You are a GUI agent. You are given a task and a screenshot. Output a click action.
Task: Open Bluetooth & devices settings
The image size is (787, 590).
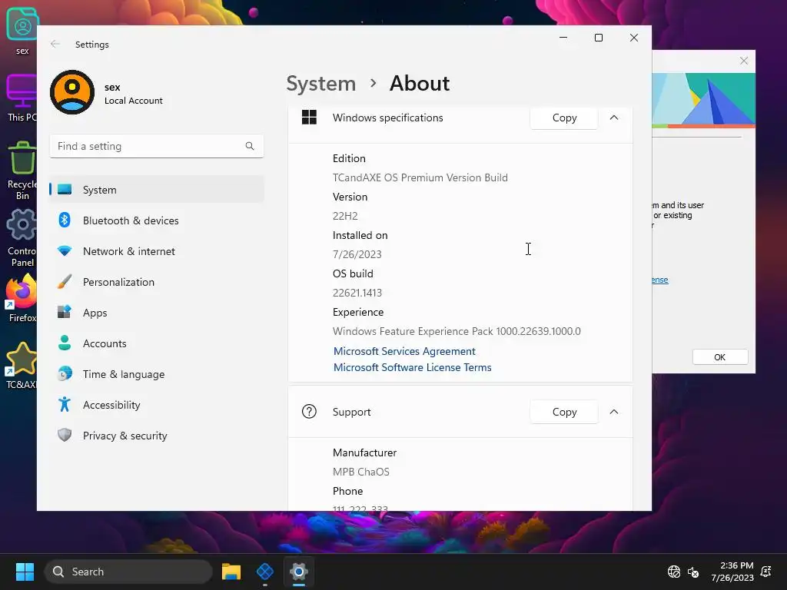[157, 220]
